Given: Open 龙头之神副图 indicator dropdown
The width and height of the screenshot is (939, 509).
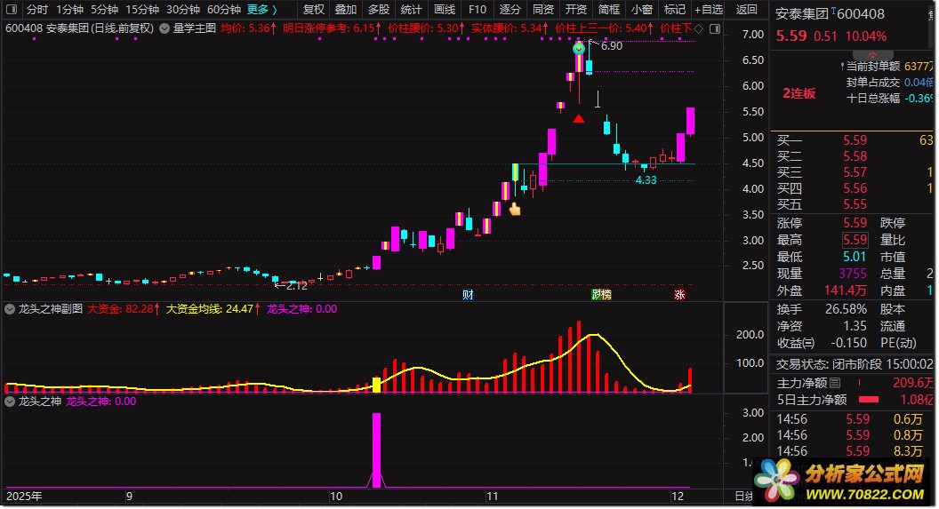Looking at the screenshot, I should (x=10, y=309).
